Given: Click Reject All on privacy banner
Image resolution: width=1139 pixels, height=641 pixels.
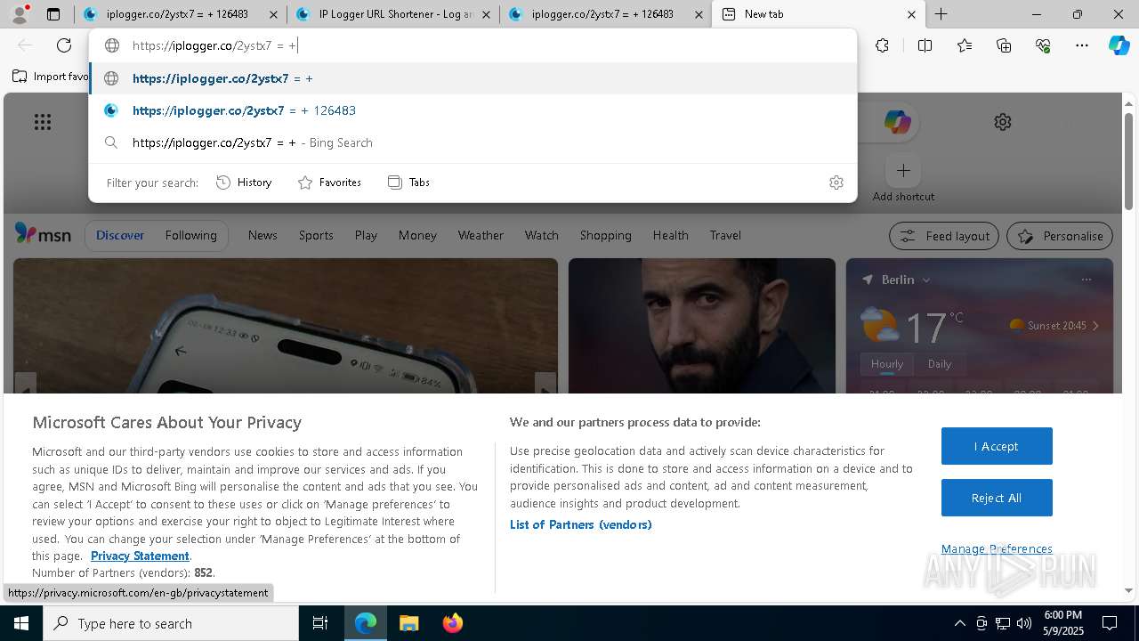Looking at the screenshot, I should [x=997, y=498].
